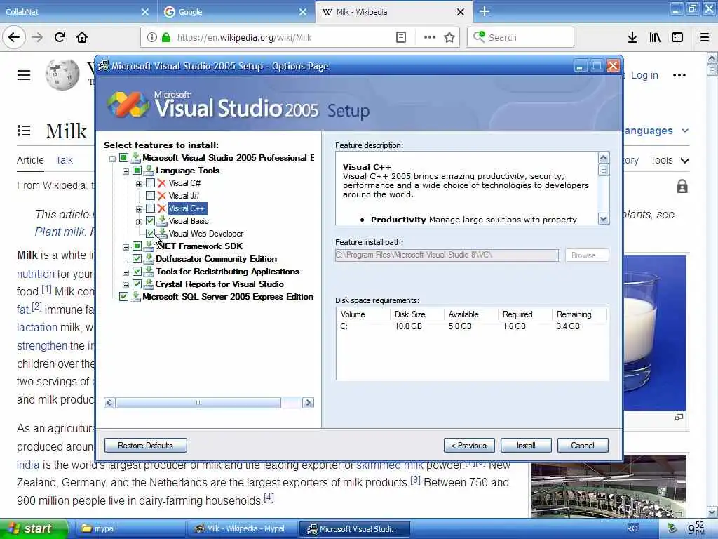718x539 pixels.
Task: Open a new tab with the plus icon
Action: click(x=485, y=11)
